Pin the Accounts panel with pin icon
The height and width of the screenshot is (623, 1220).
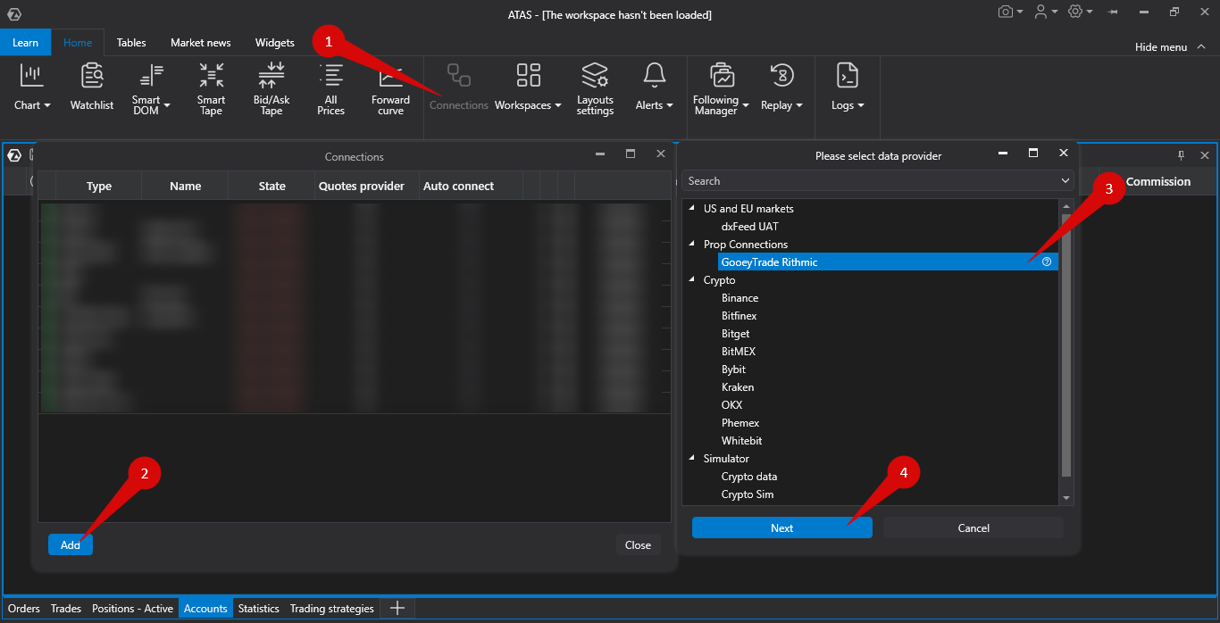[1181, 155]
